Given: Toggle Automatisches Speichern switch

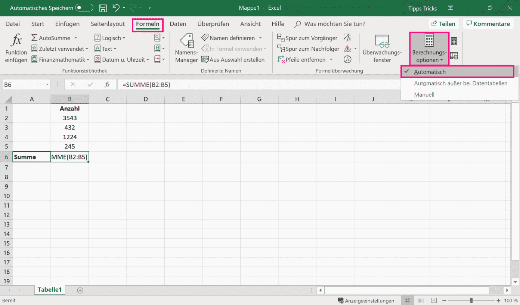Looking at the screenshot, I should tap(84, 8).
